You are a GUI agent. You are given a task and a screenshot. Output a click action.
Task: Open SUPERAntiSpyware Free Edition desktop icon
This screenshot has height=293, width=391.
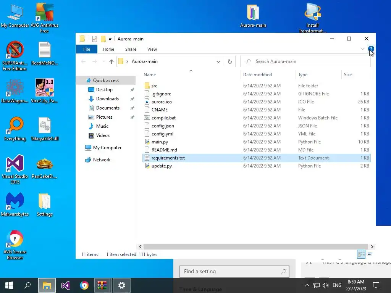15,56
